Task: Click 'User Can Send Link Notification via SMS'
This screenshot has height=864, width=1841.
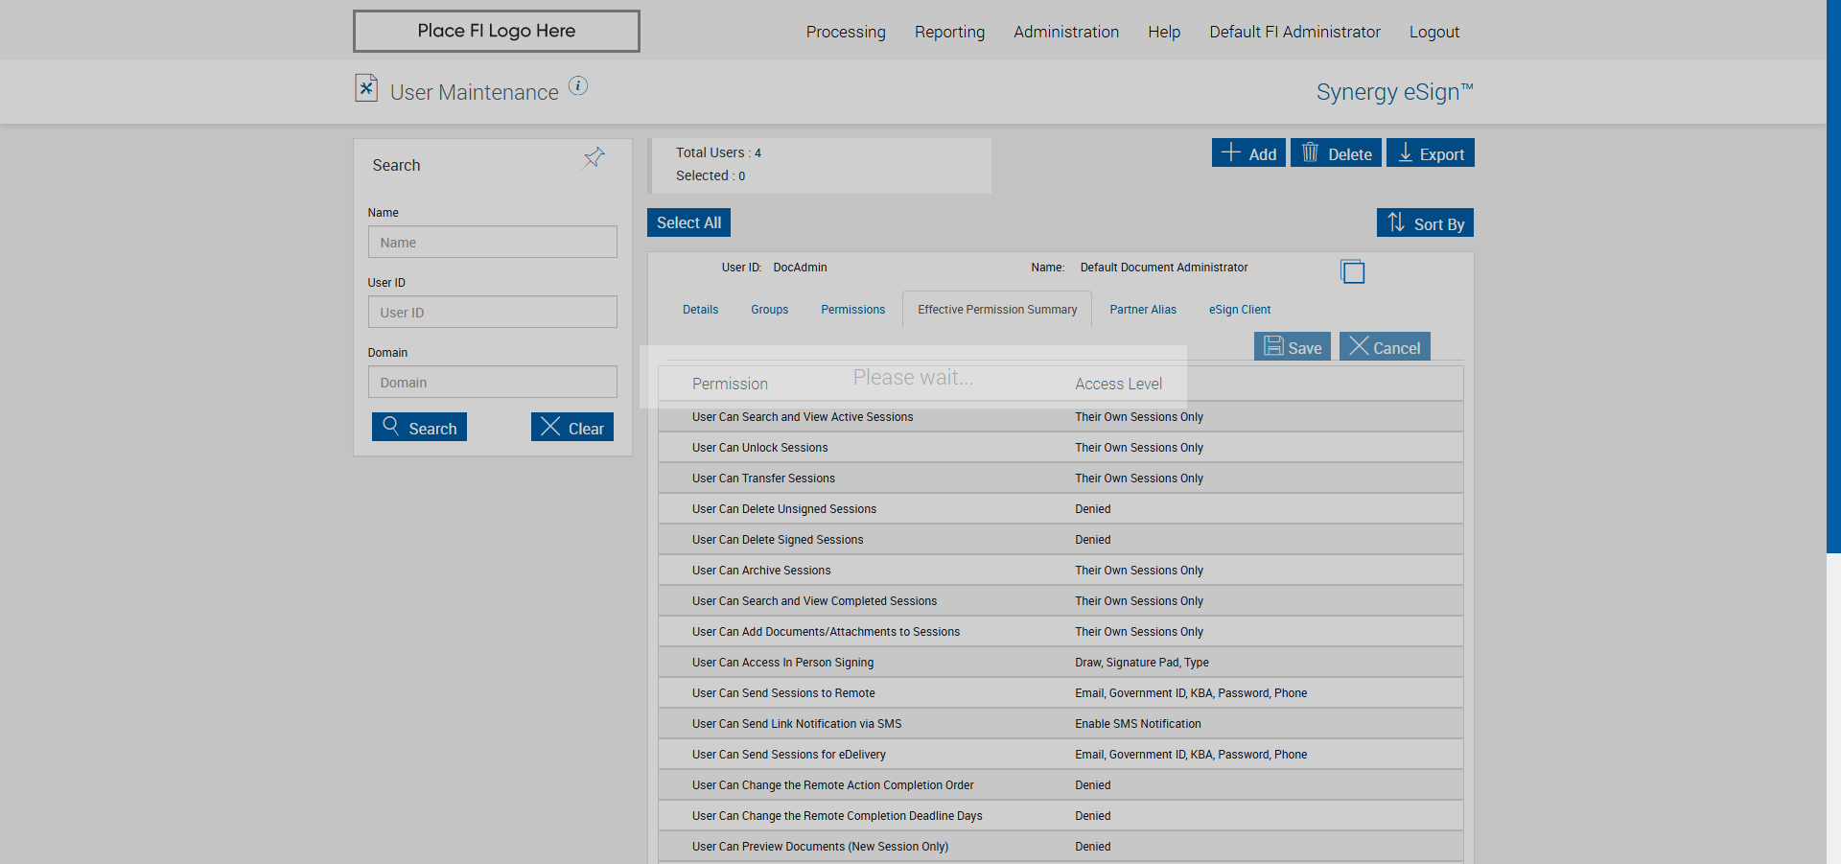Action: tap(797, 724)
